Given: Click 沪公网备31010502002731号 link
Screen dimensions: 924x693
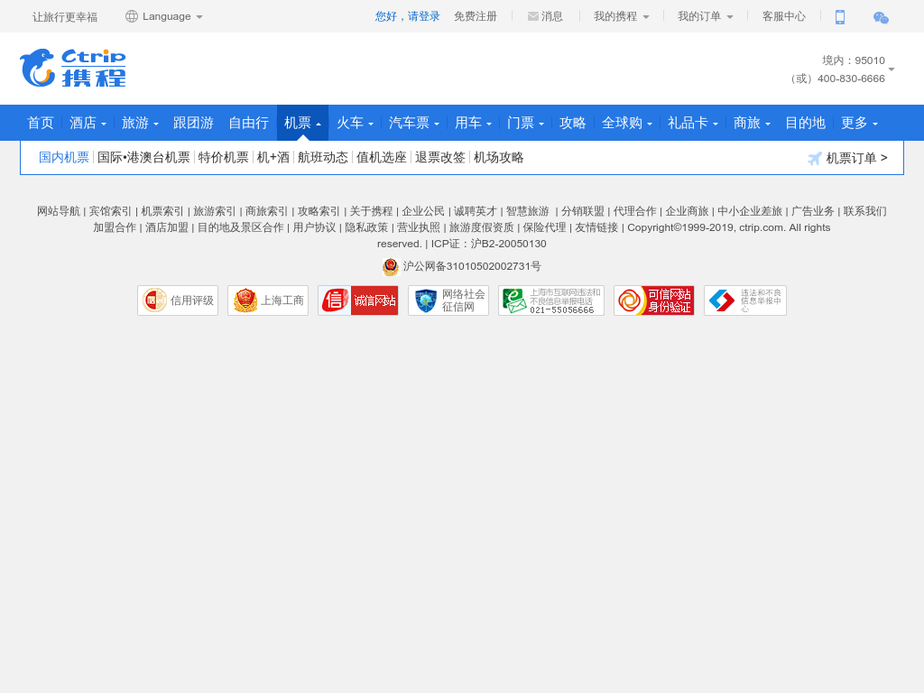Looking at the screenshot, I should [x=471, y=266].
